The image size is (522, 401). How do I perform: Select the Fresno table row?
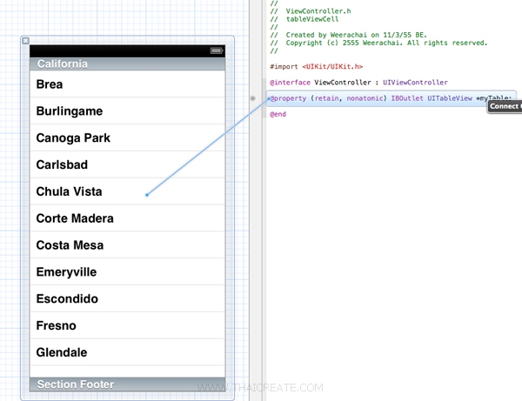(128, 325)
